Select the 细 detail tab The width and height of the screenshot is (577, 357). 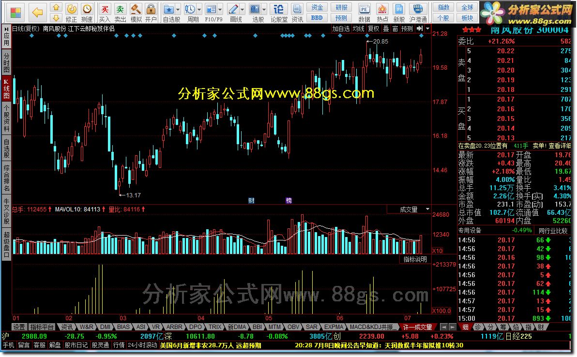tap(465, 327)
